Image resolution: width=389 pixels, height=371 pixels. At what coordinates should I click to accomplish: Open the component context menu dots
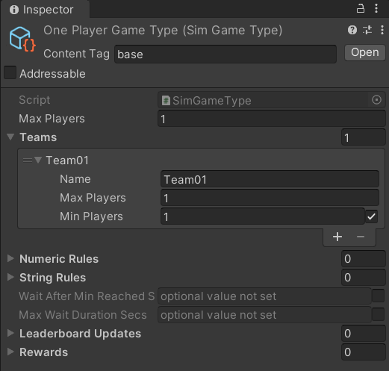pos(382,30)
